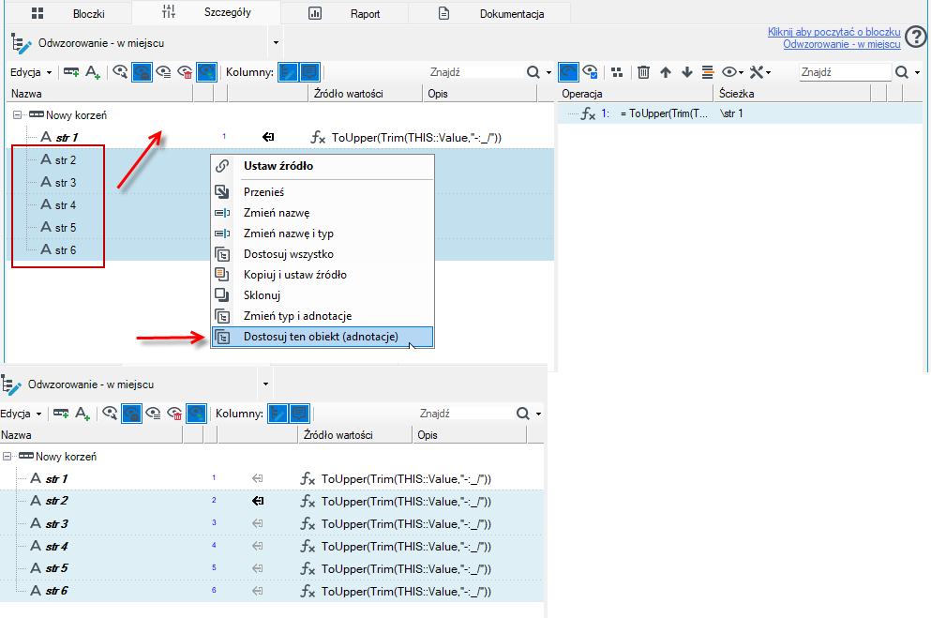Viewport: 931px width, 618px height.
Task: Collapse the upper 'Nowy korzeń' tree node
Action: [17, 115]
